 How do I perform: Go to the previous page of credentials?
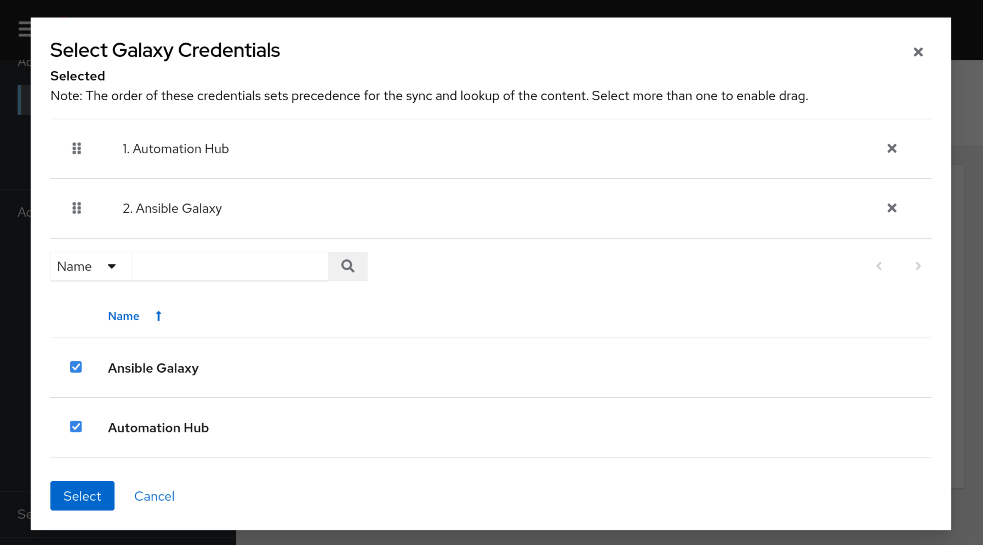point(879,266)
